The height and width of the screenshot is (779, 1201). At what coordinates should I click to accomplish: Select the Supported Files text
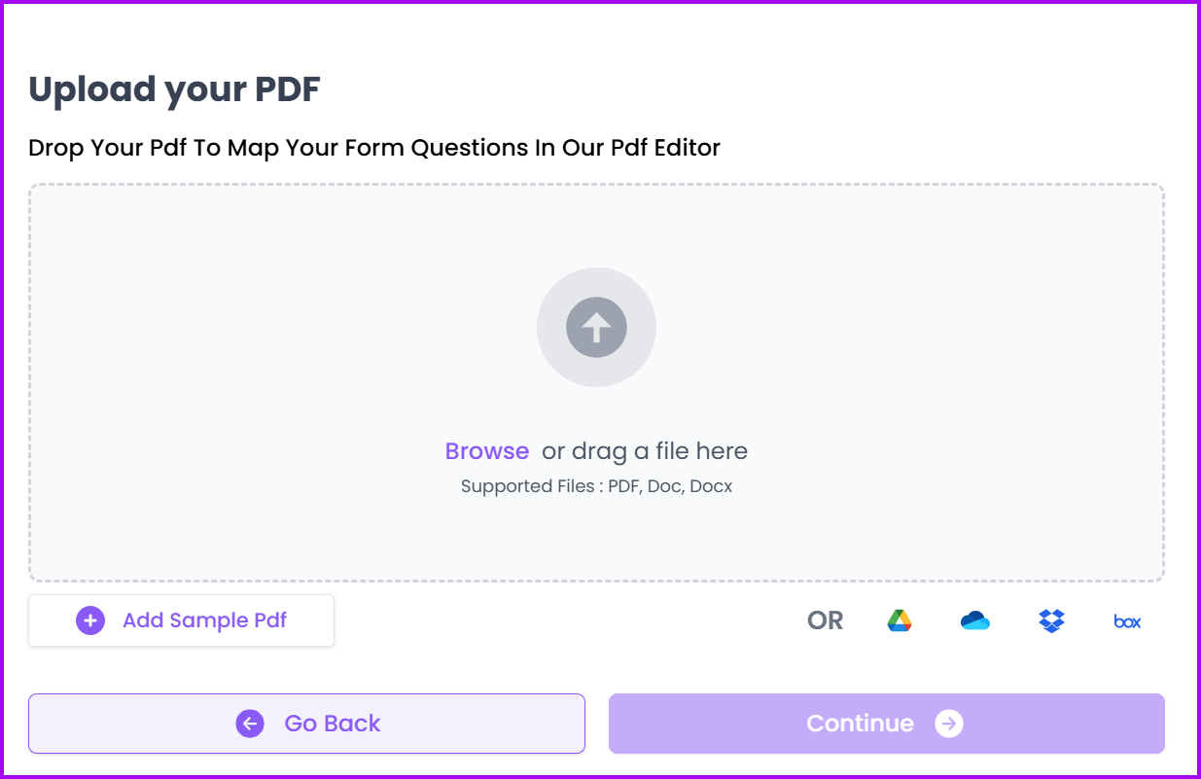click(596, 485)
